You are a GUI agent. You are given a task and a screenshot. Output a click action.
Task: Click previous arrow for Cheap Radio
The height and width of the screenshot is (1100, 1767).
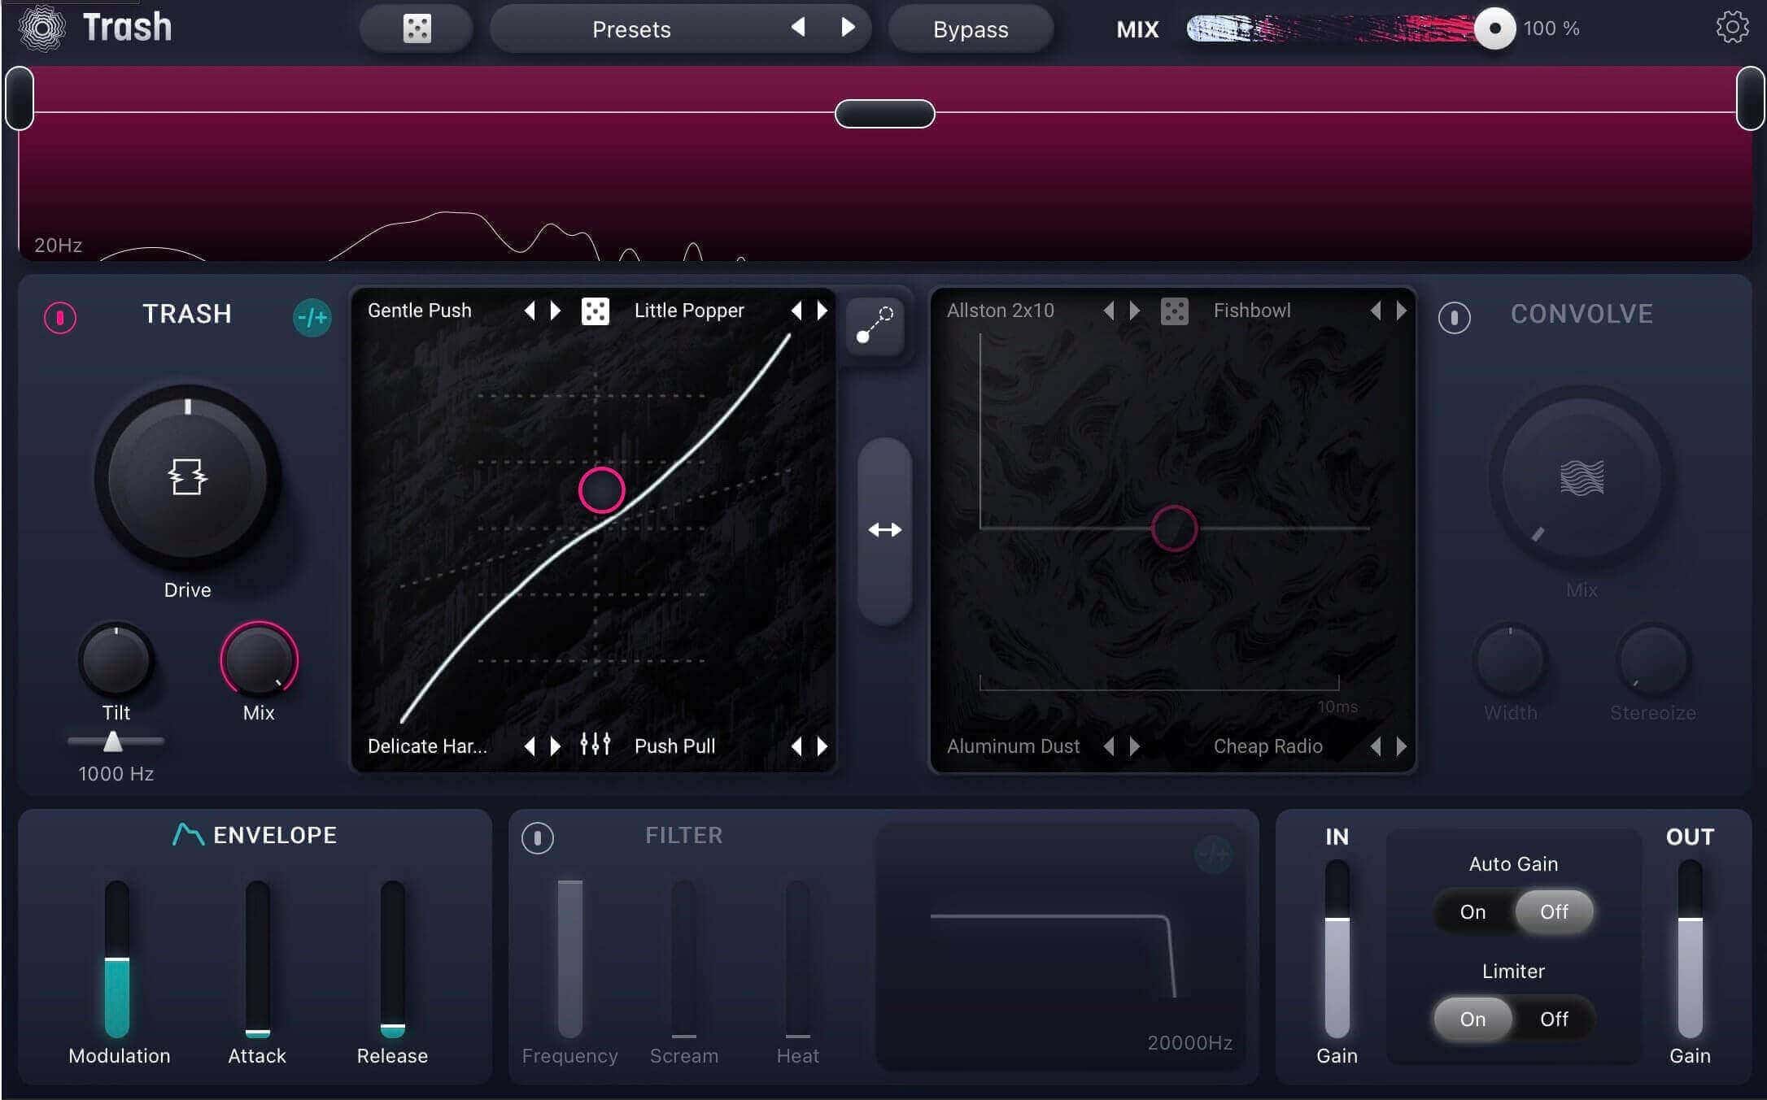click(1376, 746)
